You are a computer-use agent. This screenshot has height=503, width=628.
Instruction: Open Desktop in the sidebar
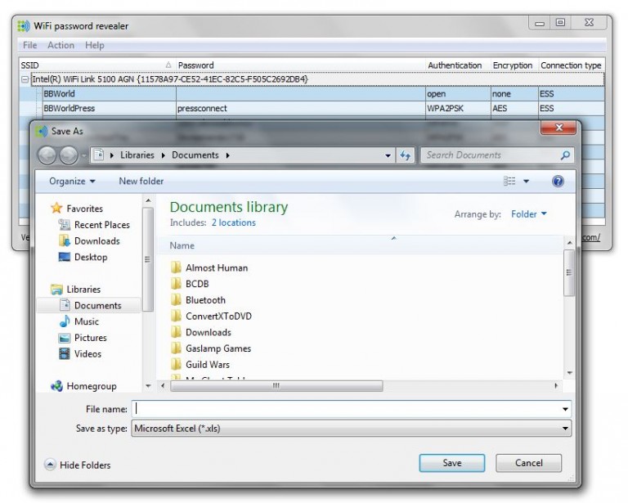pos(91,257)
